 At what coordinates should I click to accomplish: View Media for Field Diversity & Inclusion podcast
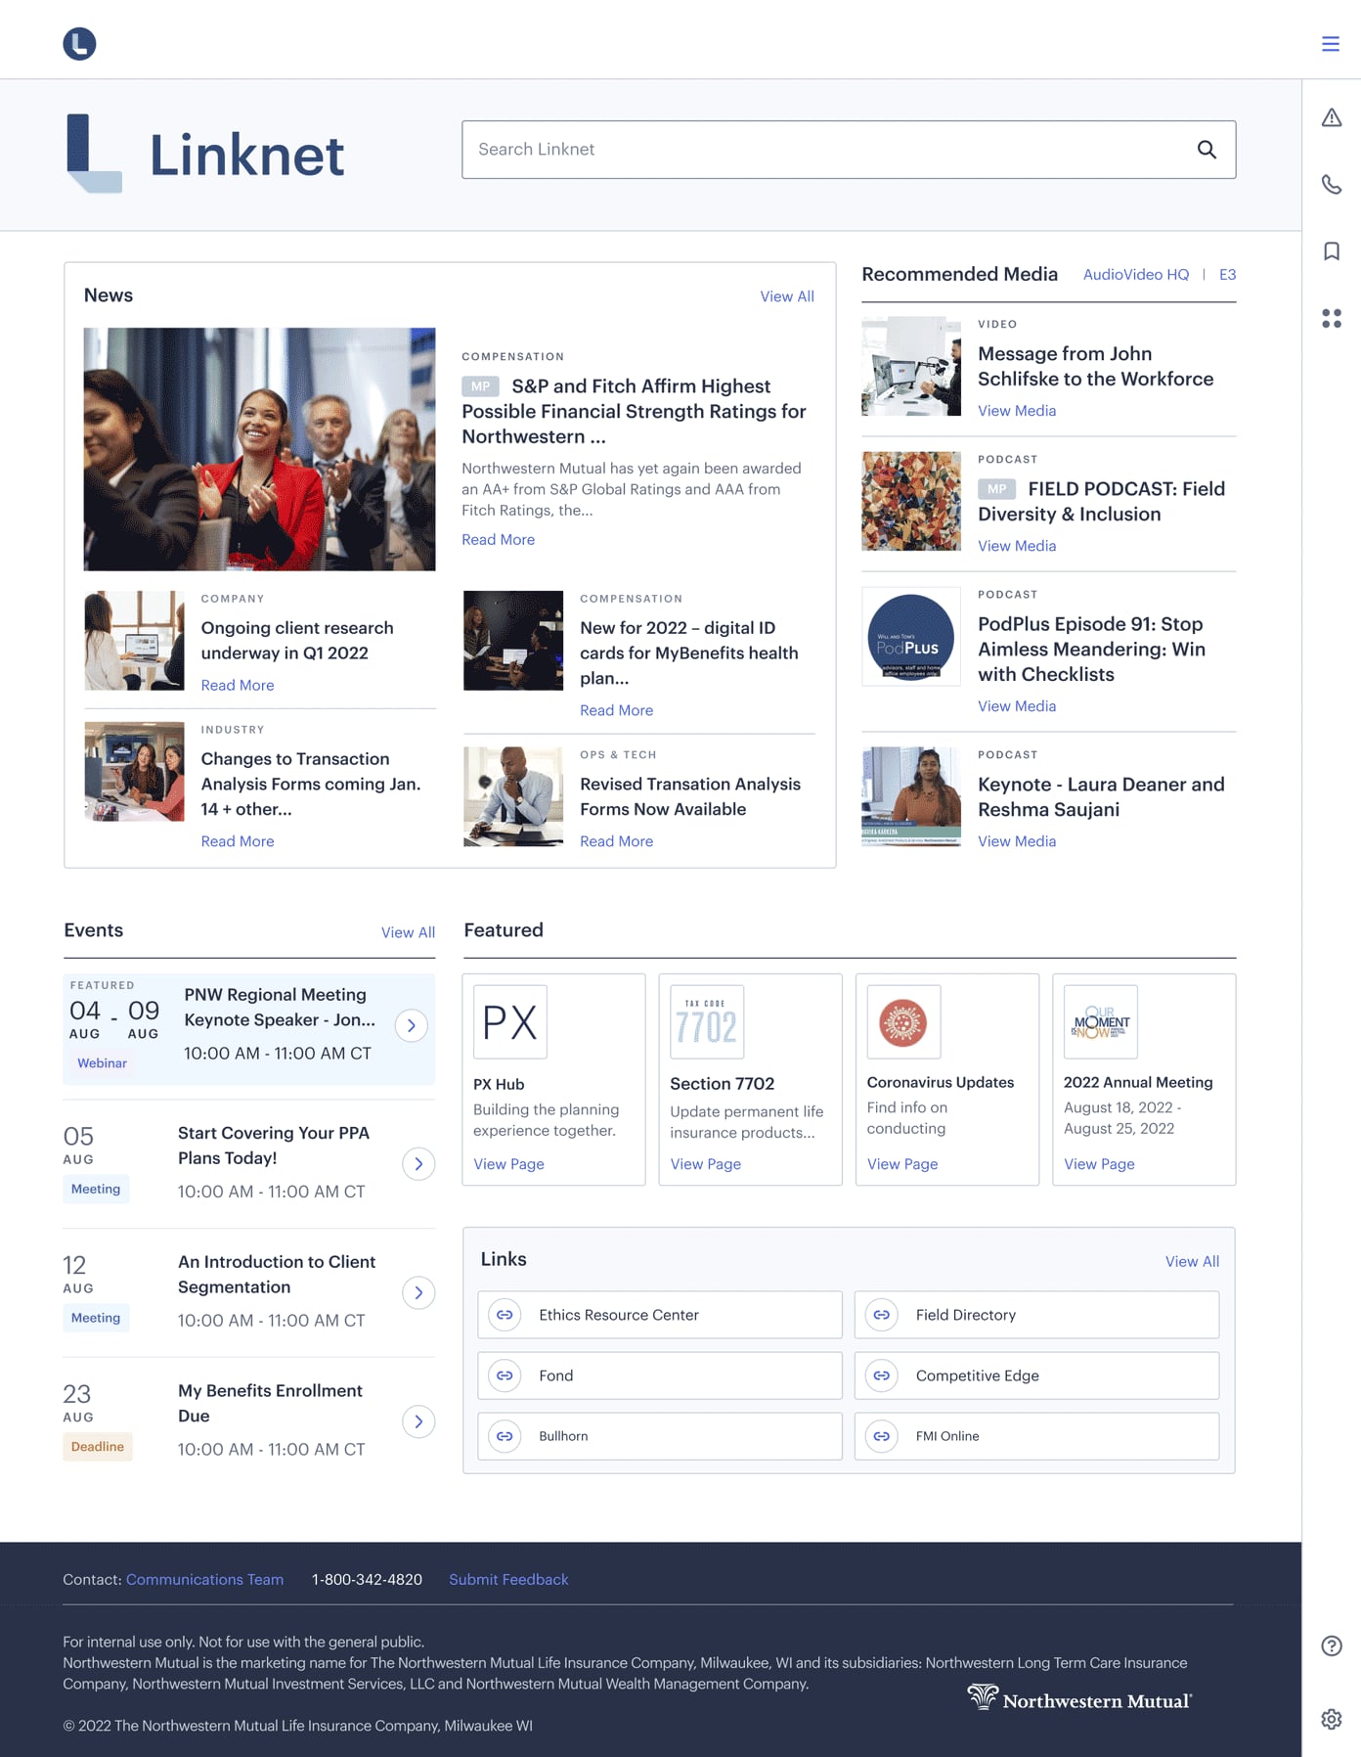[1017, 546]
